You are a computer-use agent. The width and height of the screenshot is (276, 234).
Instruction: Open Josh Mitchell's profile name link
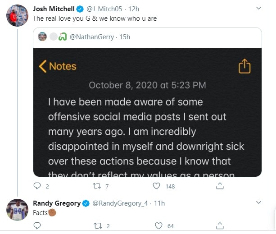54,9
